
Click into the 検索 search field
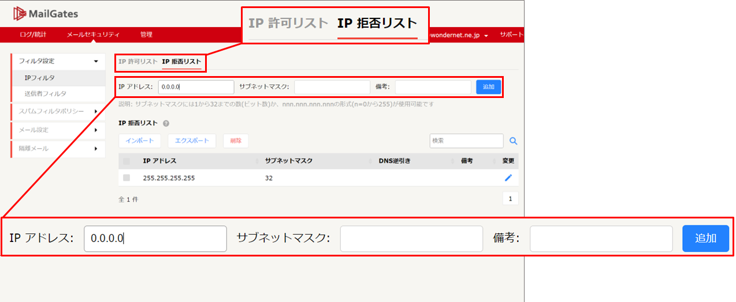click(x=466, y=141)
